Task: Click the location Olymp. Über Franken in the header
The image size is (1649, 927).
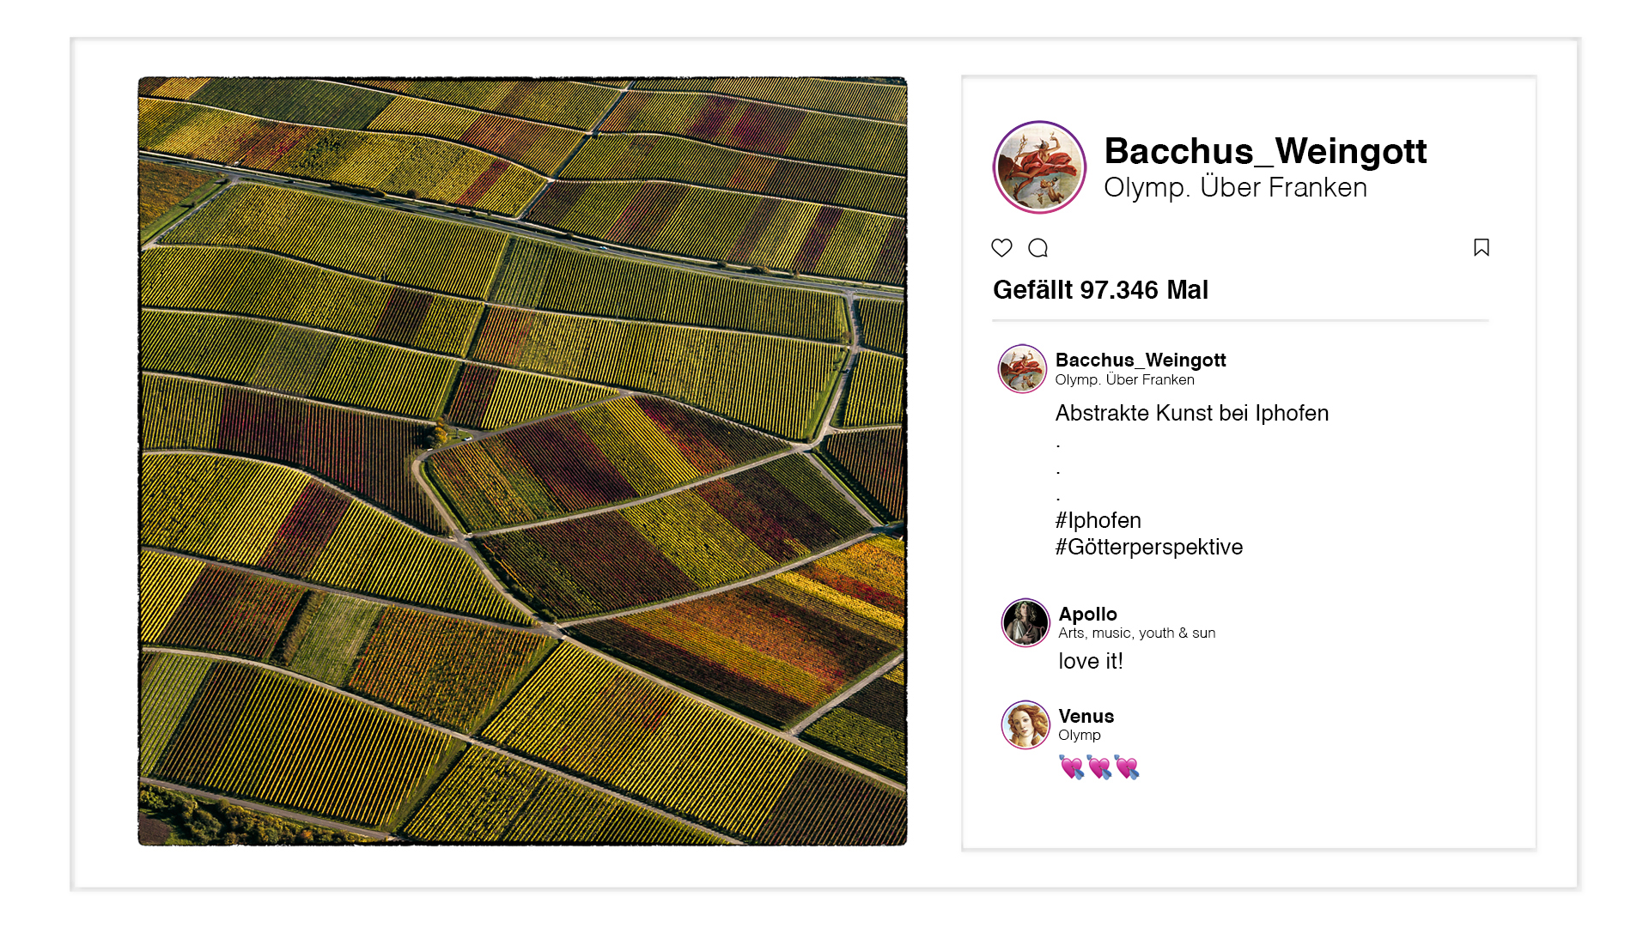Action: pos(1235,187)
